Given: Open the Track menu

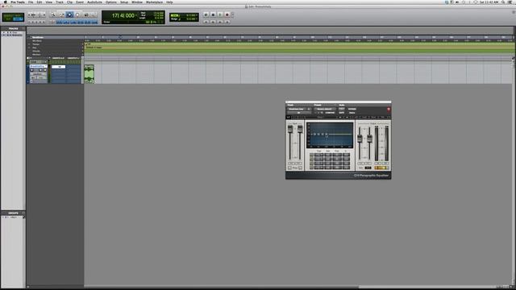Looking at the screenshot, I should (x=60, y=2).
